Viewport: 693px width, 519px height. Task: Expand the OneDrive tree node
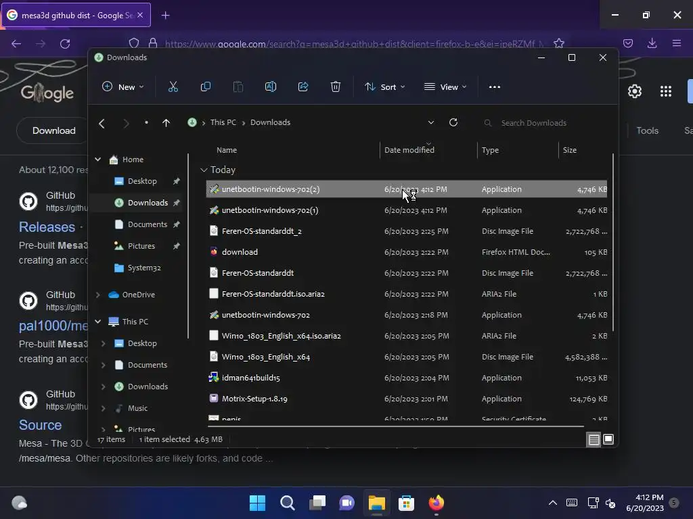coord(97,295)
